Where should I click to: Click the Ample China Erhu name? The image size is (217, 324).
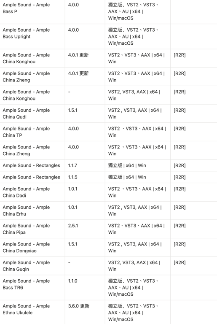(x=26, y=211)
